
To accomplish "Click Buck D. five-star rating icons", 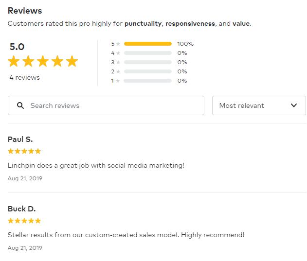I will click(x=24, y=221).
